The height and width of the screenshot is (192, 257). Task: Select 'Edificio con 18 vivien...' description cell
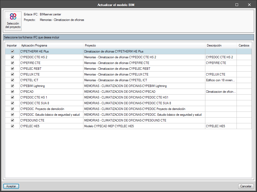[221, 80]
